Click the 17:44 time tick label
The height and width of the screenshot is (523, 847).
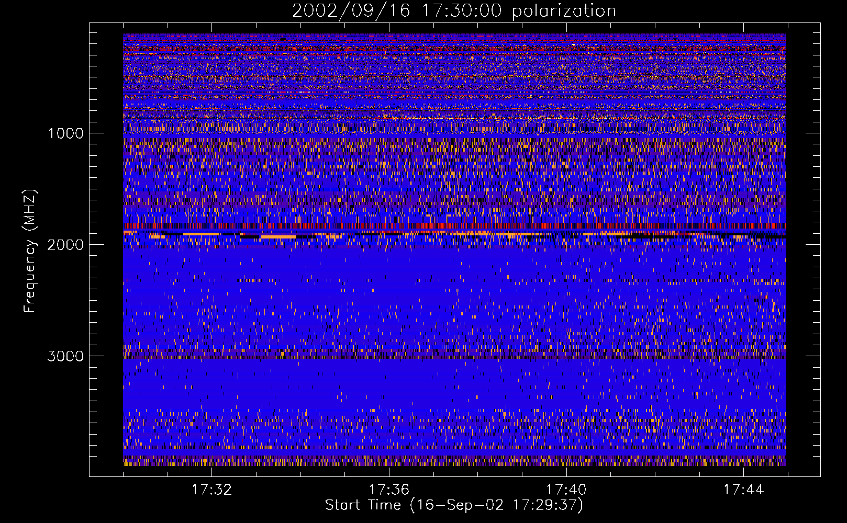(743, 490)
